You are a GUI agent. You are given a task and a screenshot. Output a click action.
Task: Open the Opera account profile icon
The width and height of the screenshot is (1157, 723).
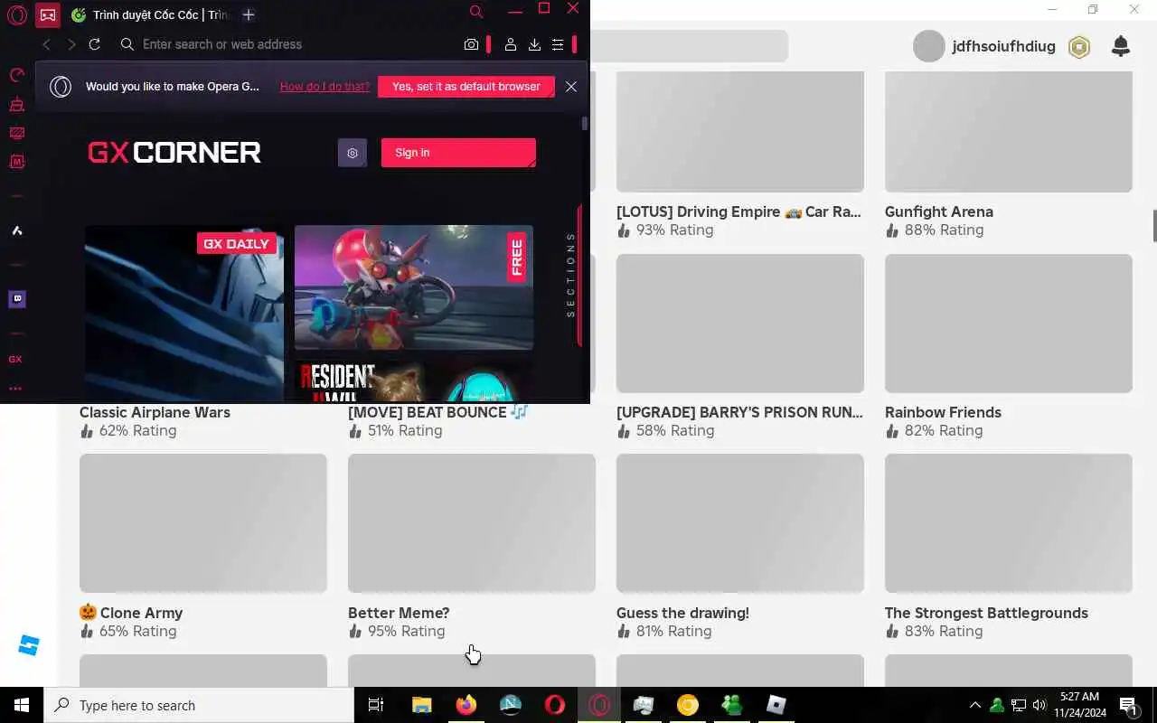pos(511,44)
